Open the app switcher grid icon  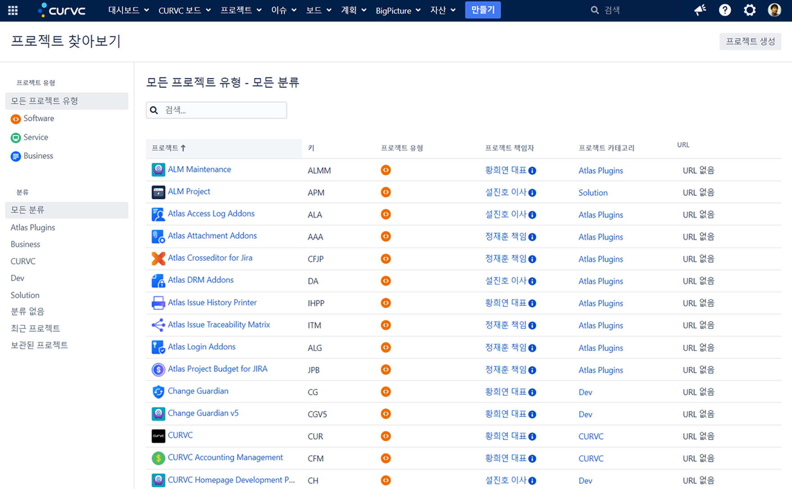[x=13, y=10]
